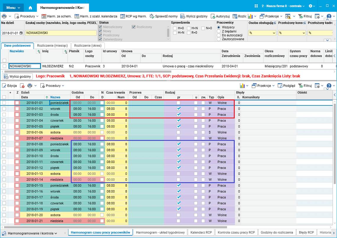Uncheck the pr checkbox for 2018-01-04
The height and width of the screenshot is (238, 337).
coord(178,120)
